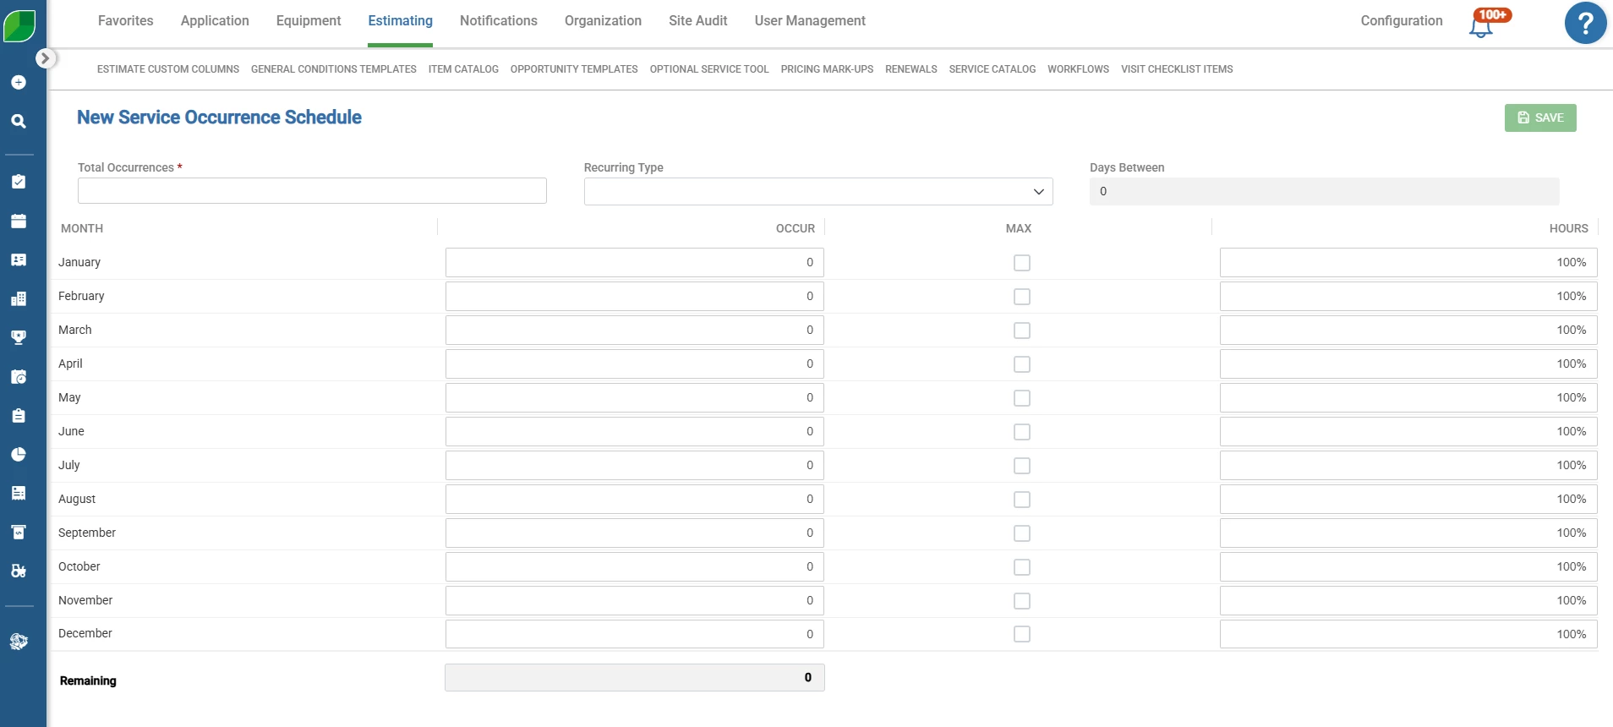Click the March Hours percentage field
Screen dimensions: 1613x727
1408,330
